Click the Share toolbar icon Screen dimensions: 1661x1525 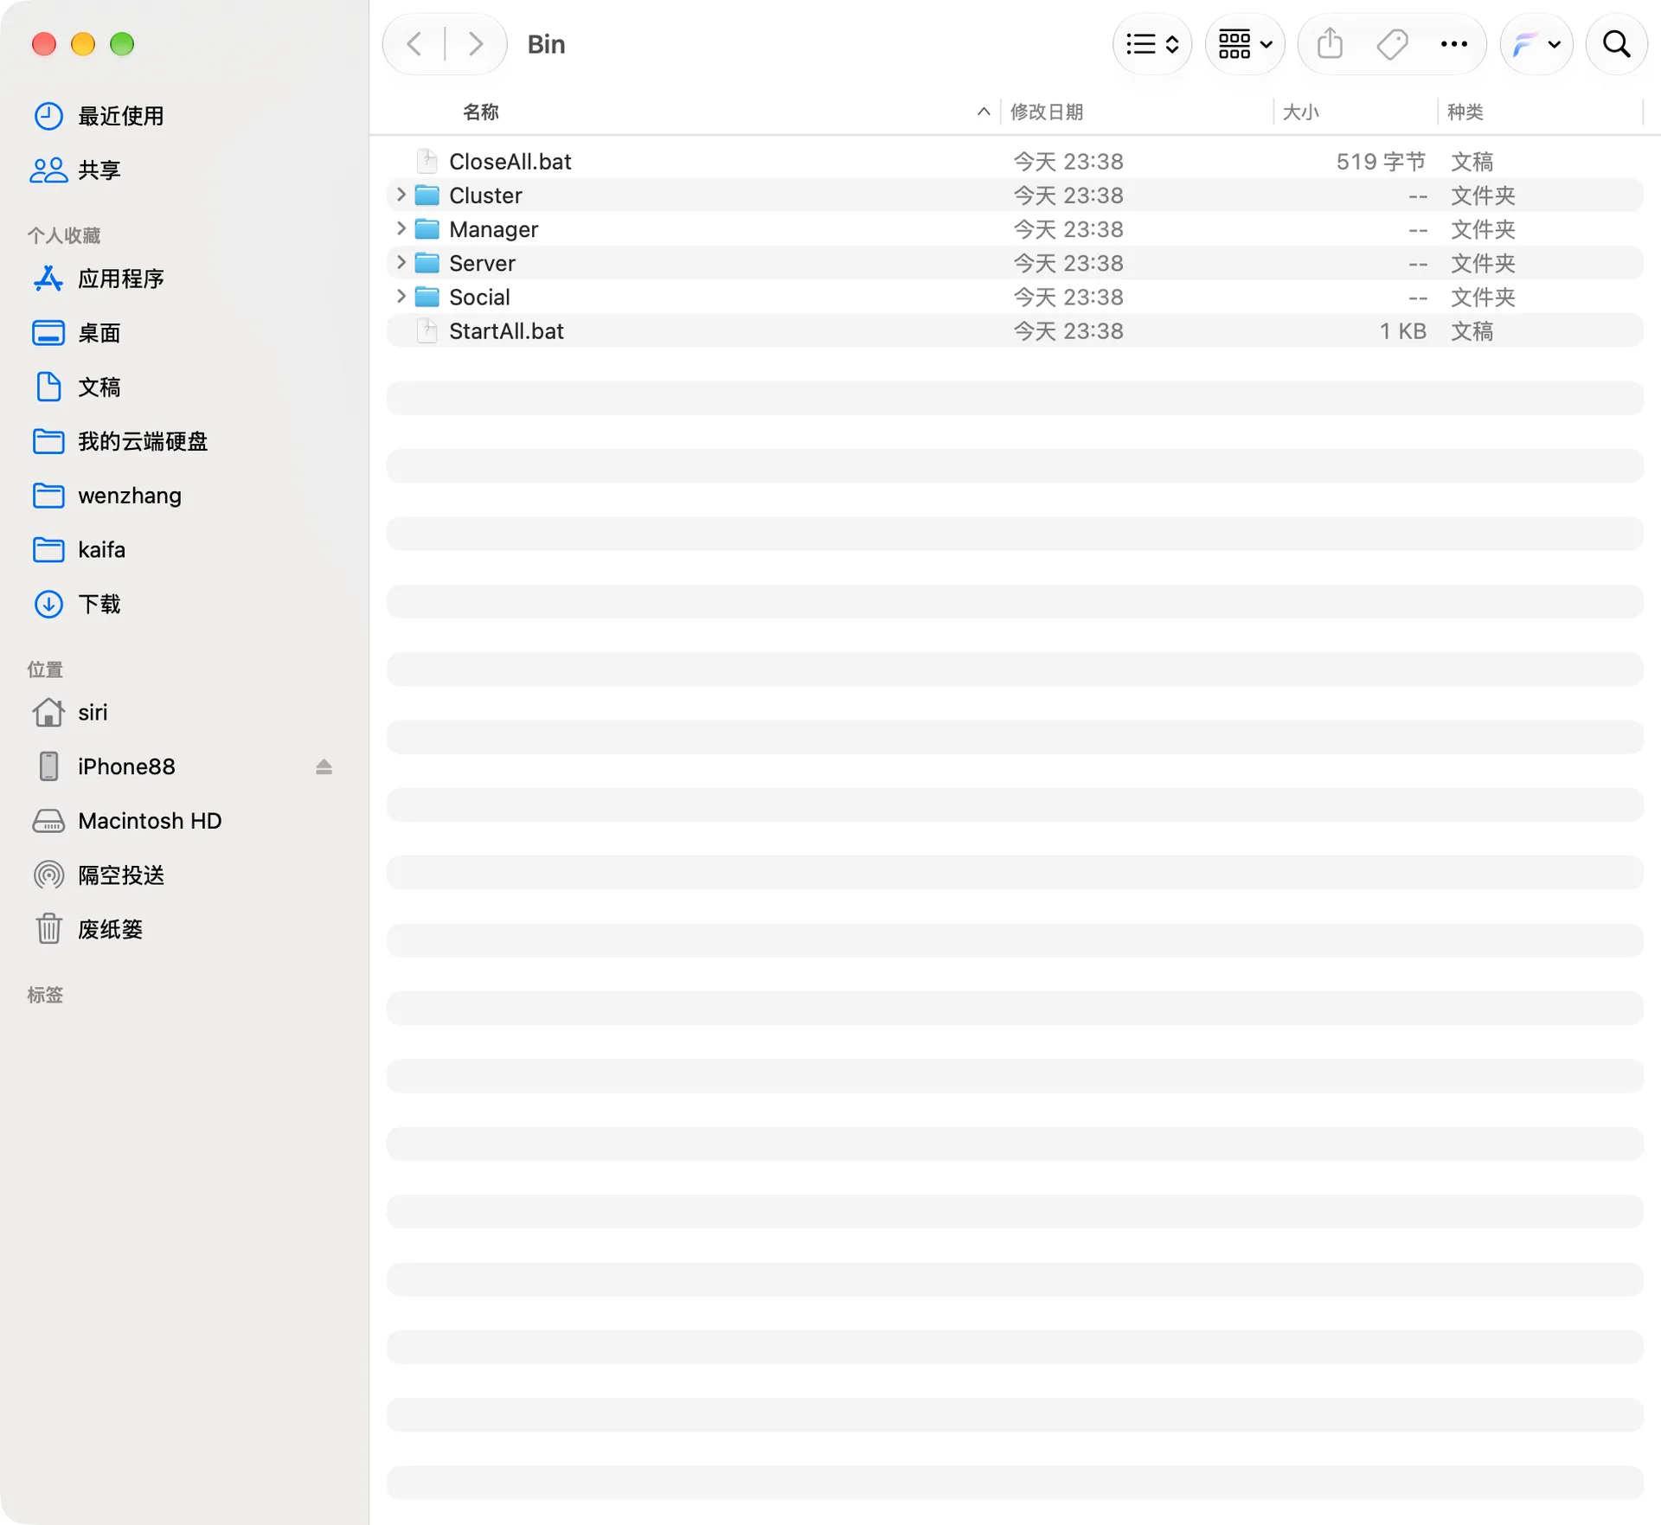click(1330, 44)
